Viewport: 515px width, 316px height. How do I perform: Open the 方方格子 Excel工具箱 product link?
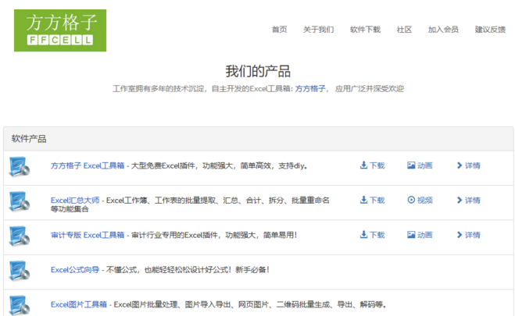pos(88,165)
